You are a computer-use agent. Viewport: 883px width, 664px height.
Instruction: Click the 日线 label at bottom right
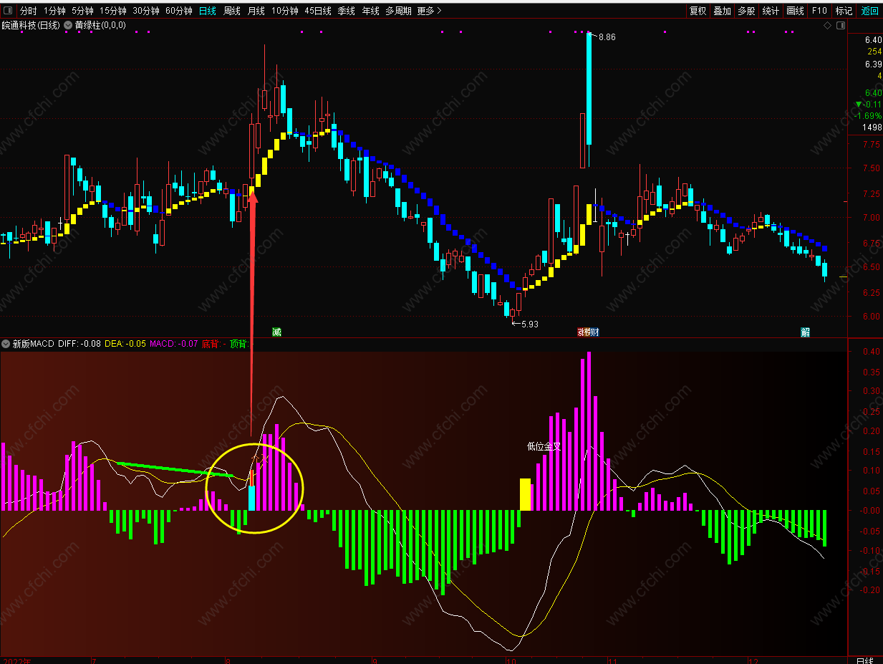[864, 660]
